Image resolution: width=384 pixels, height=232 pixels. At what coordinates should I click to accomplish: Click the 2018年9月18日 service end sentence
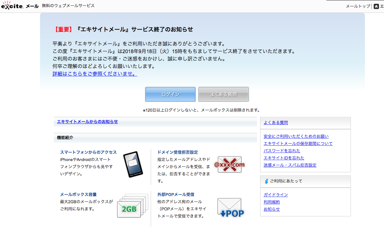174,51
